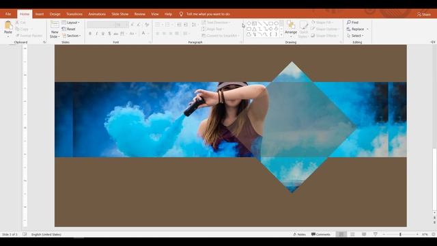Image resolution: width=437 pixels, height=246 pixels.
Task: Click the zoom slider handle
Action: click(x=400, y=234)
